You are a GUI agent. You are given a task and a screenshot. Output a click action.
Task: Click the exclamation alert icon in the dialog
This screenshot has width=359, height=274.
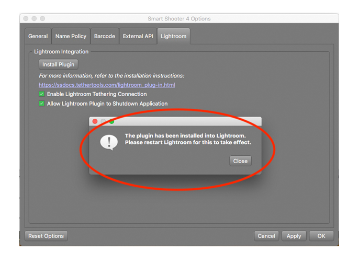(109, 142)
